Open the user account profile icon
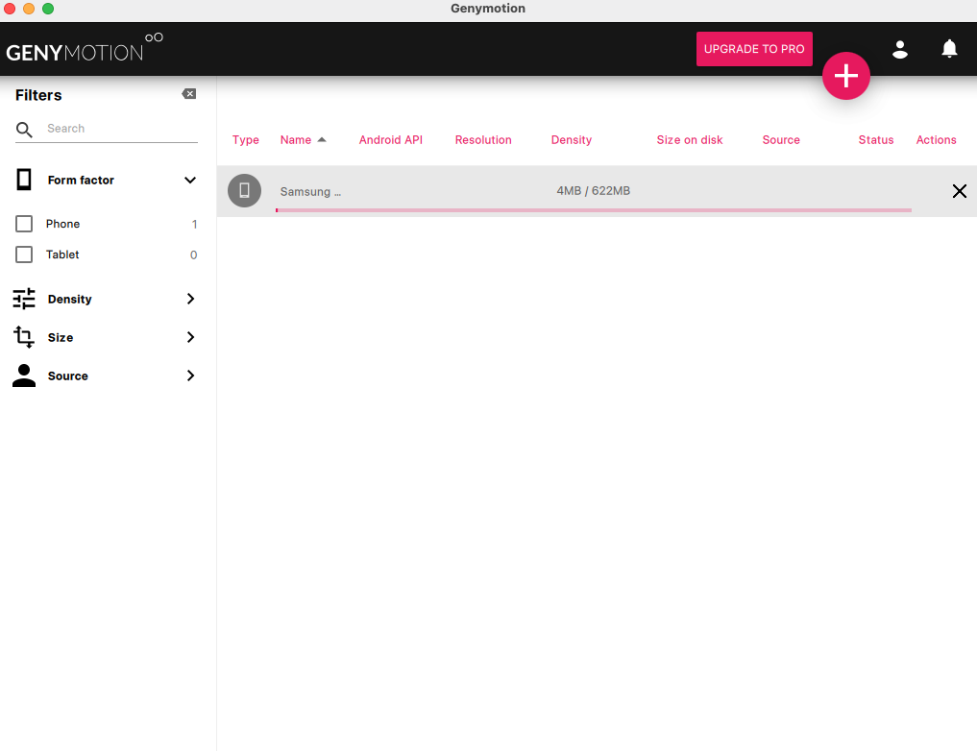 click(900, 49)
